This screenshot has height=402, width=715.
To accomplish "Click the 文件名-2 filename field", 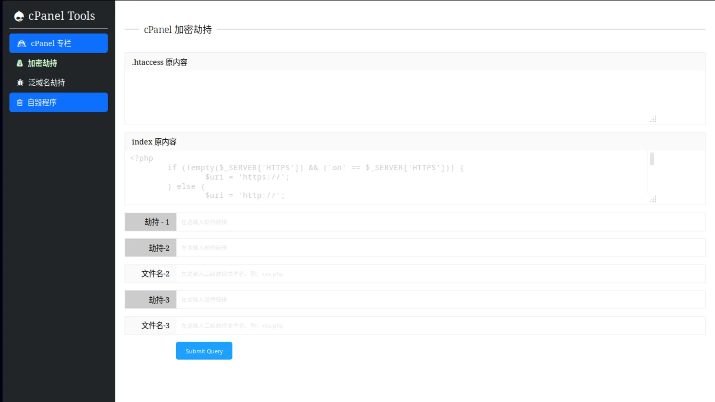I will point(335,273).
